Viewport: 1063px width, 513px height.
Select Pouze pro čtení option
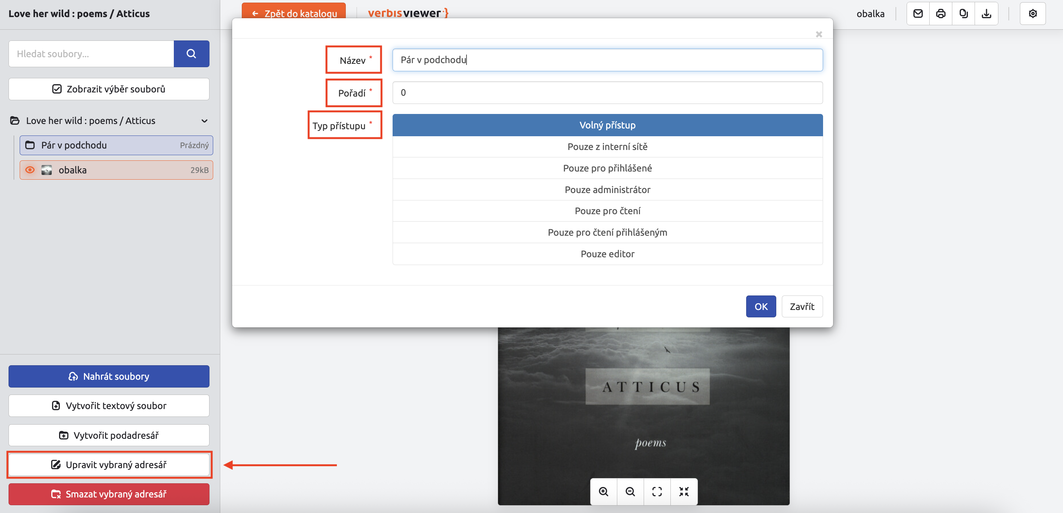[x=607, y=211]
